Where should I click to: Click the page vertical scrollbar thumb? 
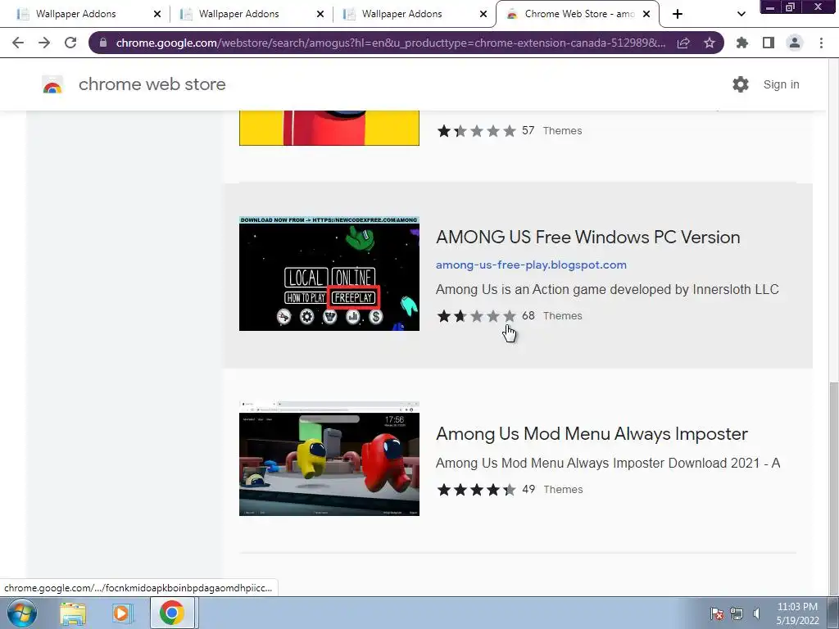(x=833, y=488)
